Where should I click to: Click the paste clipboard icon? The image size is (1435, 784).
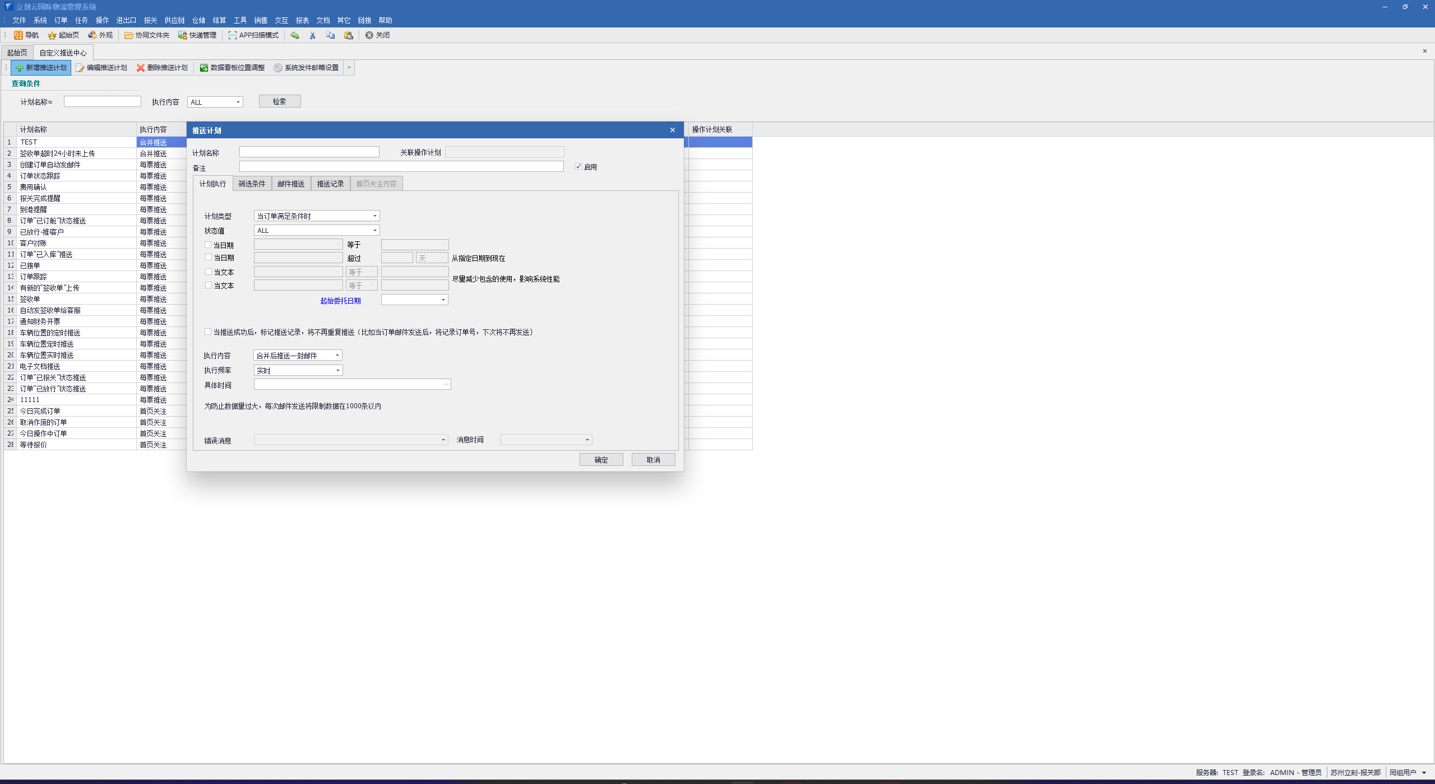[349, 35]
